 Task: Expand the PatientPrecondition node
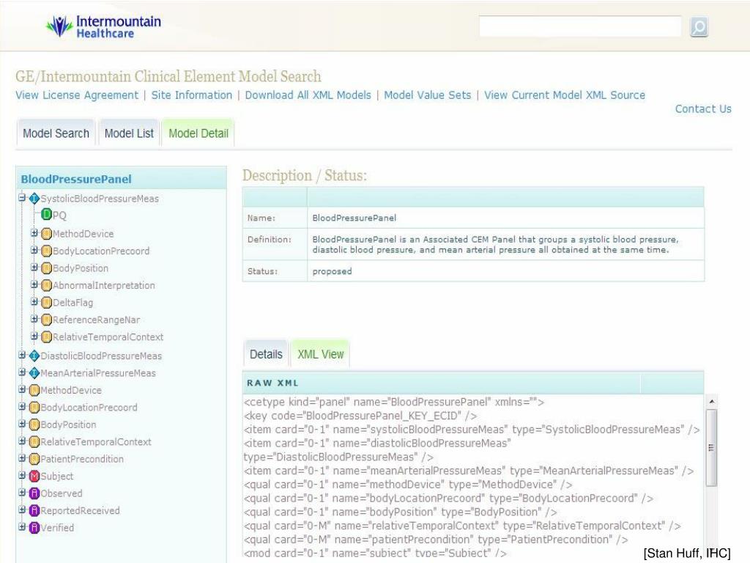[22, 458]
